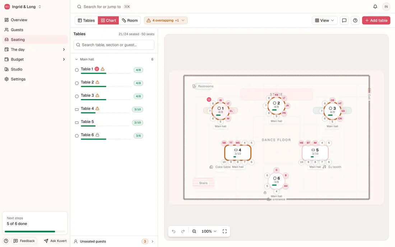Redo the last chart change
Image resolution: width=395 pixels, height=247 pixels.
(183, 231)
